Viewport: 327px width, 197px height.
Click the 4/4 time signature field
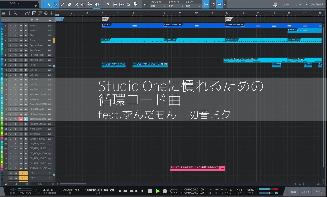click(239, 190)
